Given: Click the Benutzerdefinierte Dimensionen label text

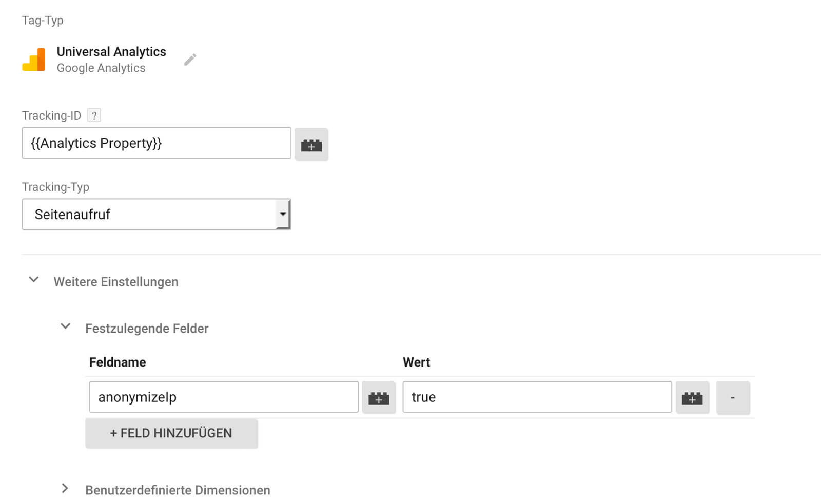Looking at the screenshot, I should pos(178,490).
